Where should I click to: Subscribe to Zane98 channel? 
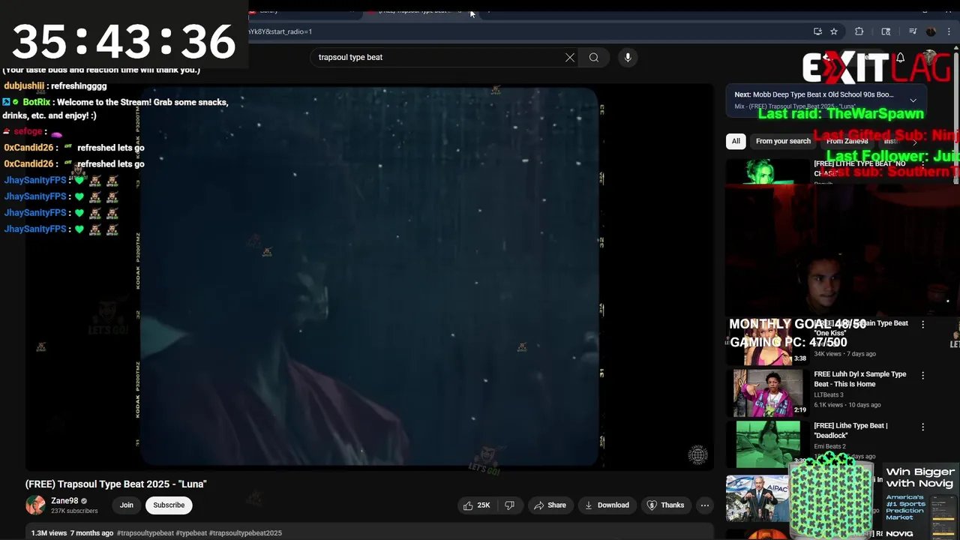coord(169,505)
